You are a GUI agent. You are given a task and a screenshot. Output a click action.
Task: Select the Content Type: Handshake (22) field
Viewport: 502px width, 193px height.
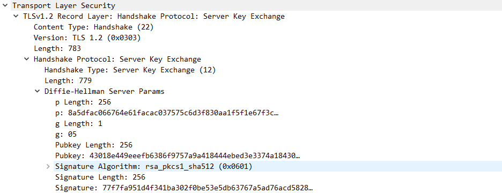[94, 27]
